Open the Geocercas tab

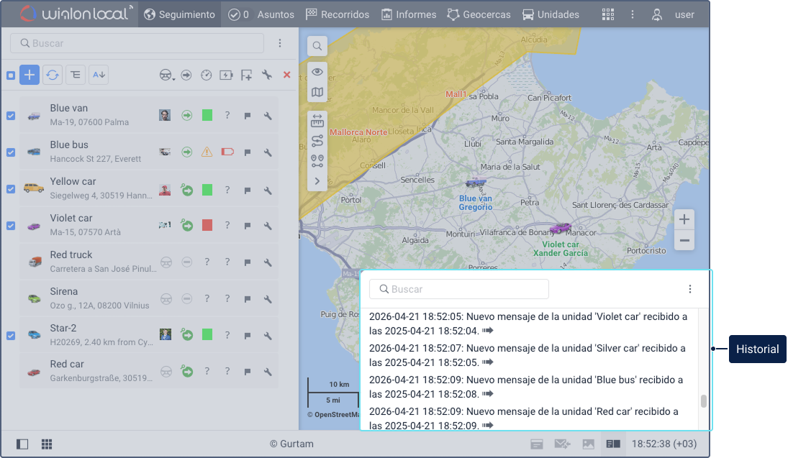tap(479, 14)
